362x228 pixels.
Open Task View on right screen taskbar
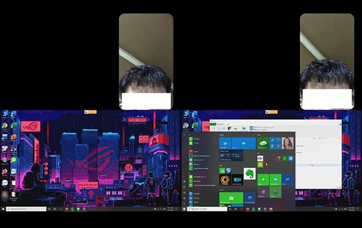[236, 209]
